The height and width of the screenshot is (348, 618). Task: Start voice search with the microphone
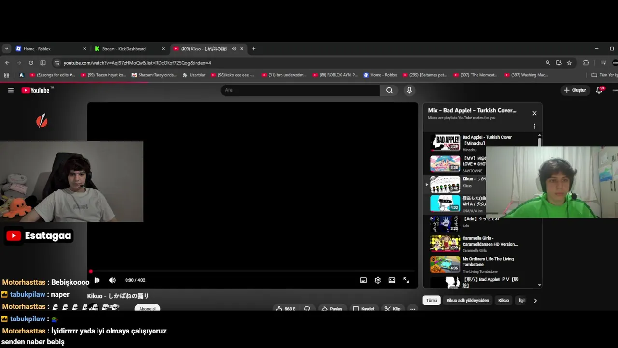point(409,90)
